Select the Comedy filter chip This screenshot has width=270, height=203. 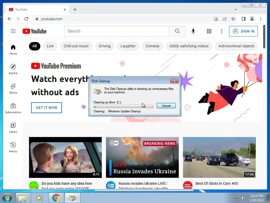(152, 46)
